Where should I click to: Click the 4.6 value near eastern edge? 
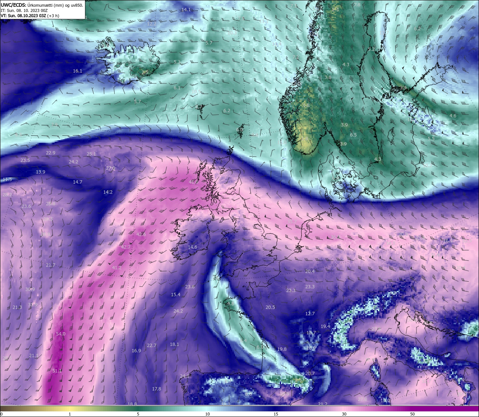(x=453, y=116)
